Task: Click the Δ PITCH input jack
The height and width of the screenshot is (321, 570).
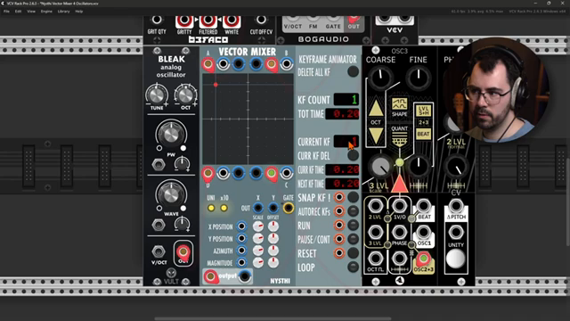Action: coord(456,206)
